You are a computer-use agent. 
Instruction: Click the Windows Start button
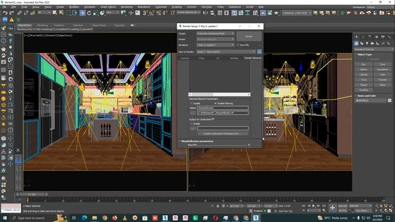[5, 218]
